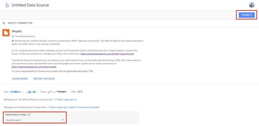Open the gds/74/connectors/shopify configs link
Viewport: 259px width, 126px height.
(75, 107)
